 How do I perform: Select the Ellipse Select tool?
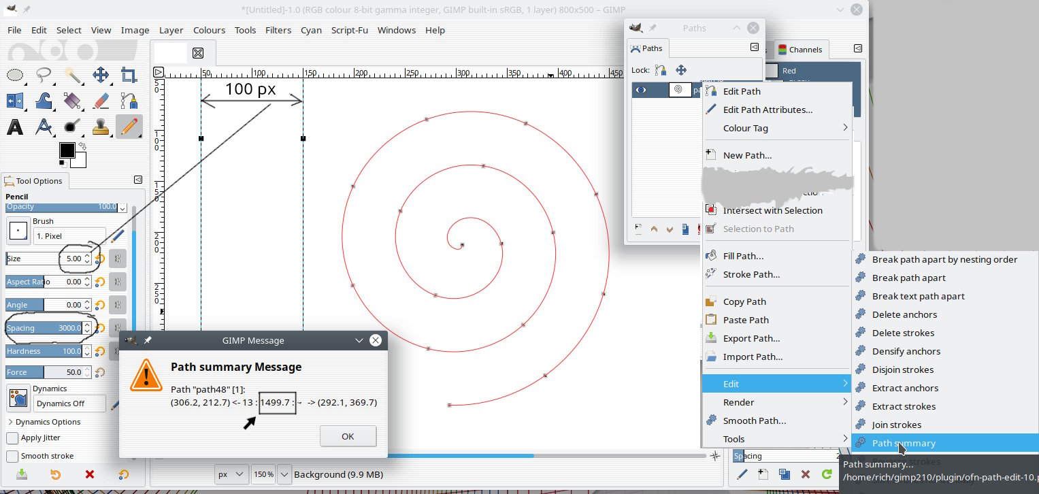tap(15, 75)
